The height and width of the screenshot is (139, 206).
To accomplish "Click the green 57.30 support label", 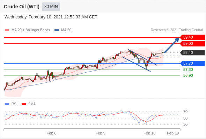I will click(188, 69).
